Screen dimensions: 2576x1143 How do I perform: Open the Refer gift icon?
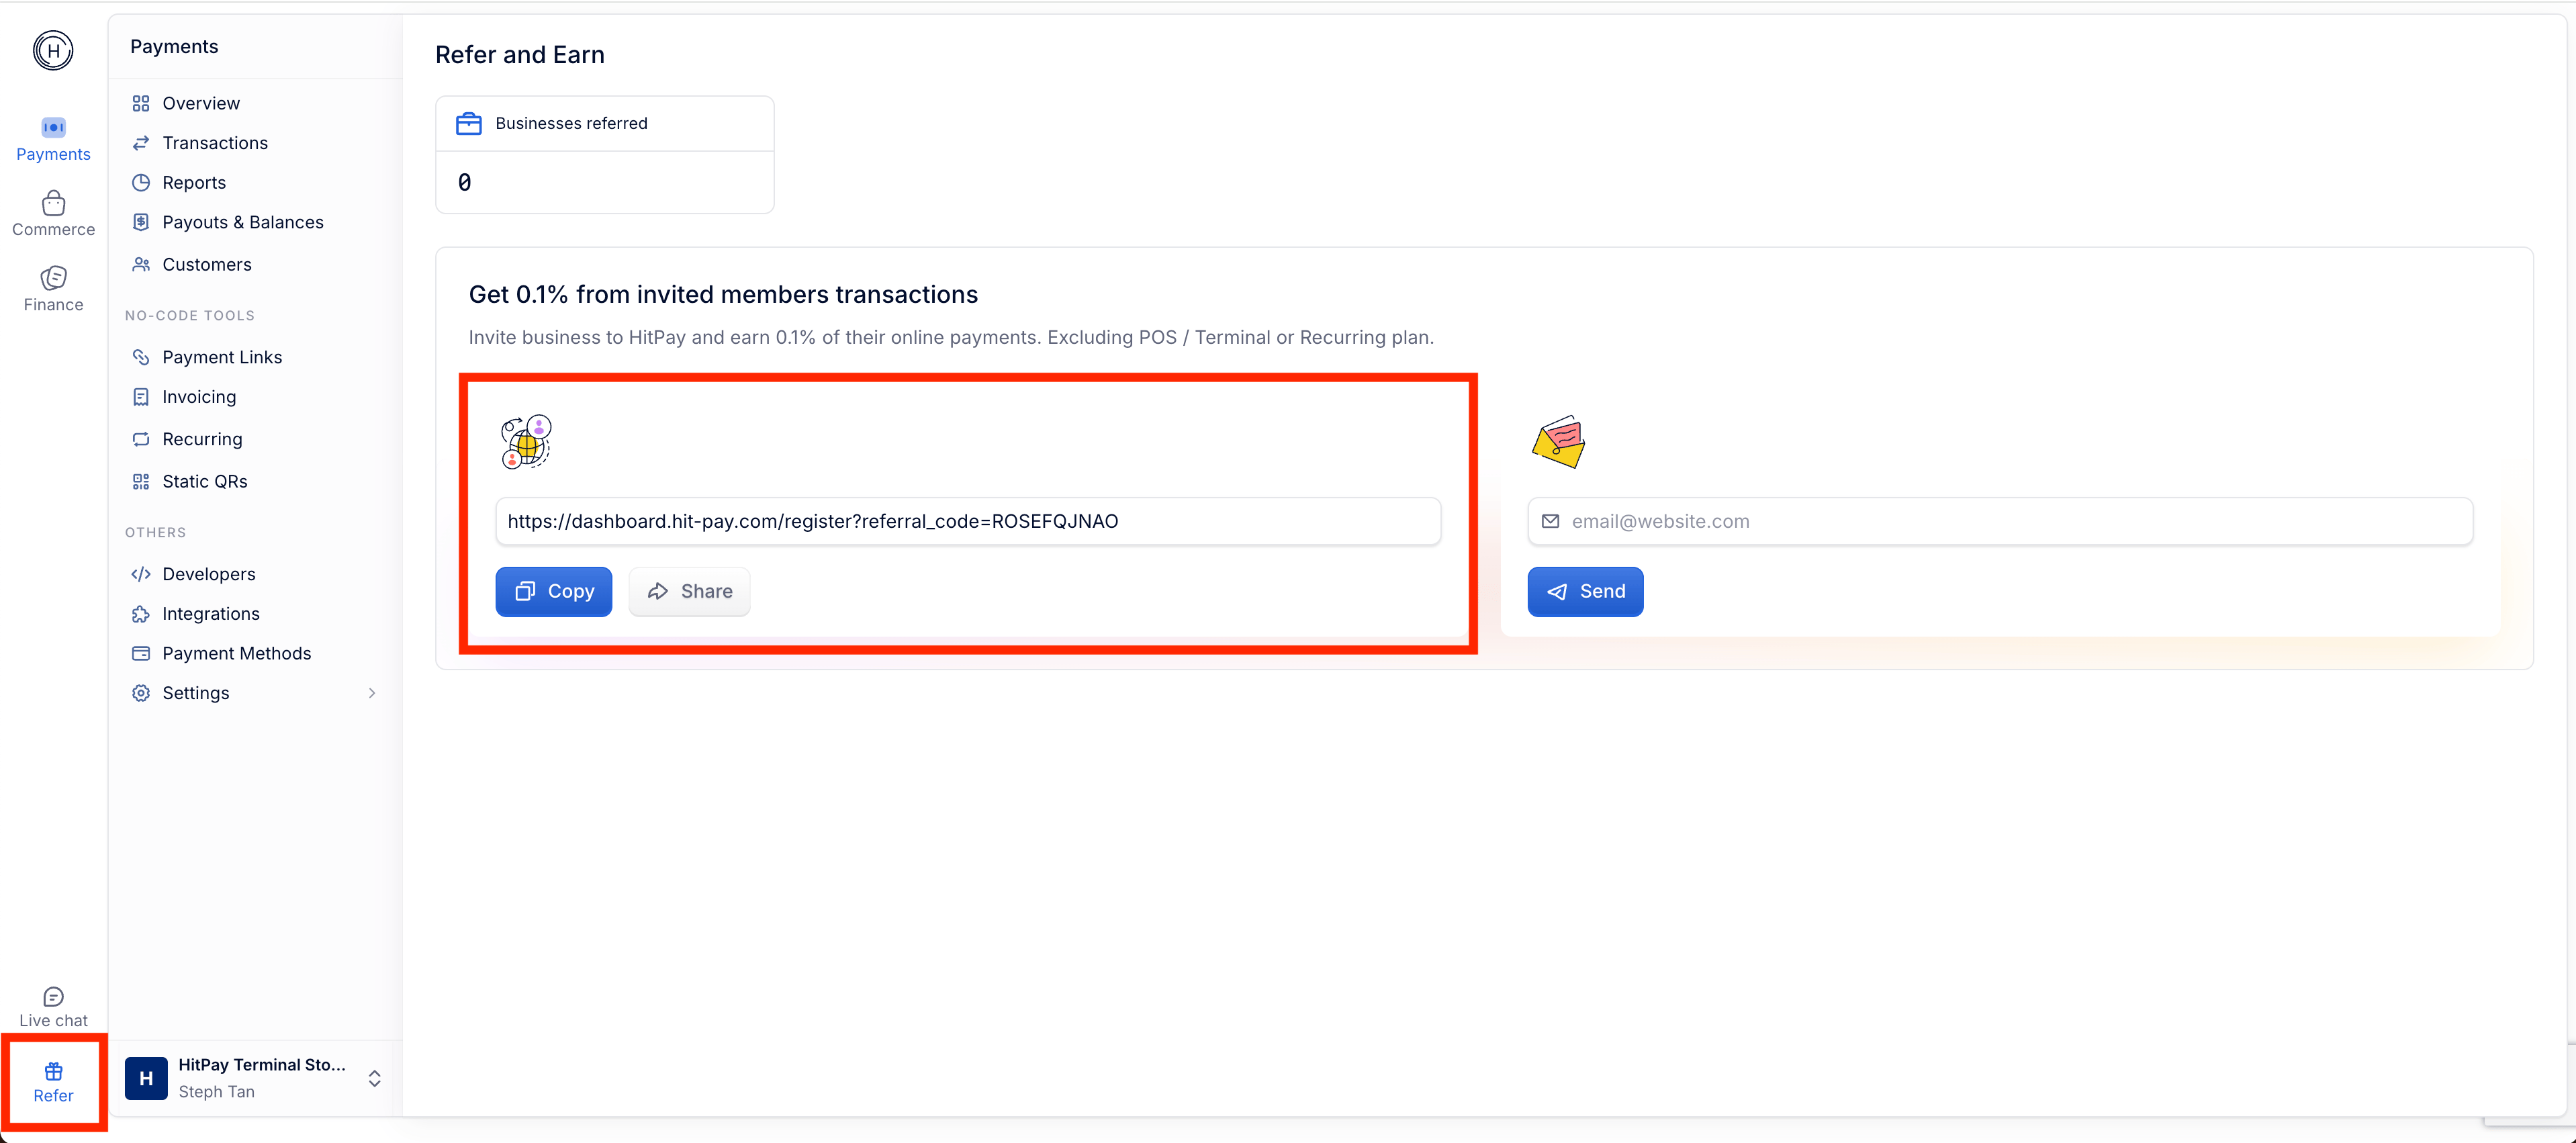click(x=53, y=1072)
